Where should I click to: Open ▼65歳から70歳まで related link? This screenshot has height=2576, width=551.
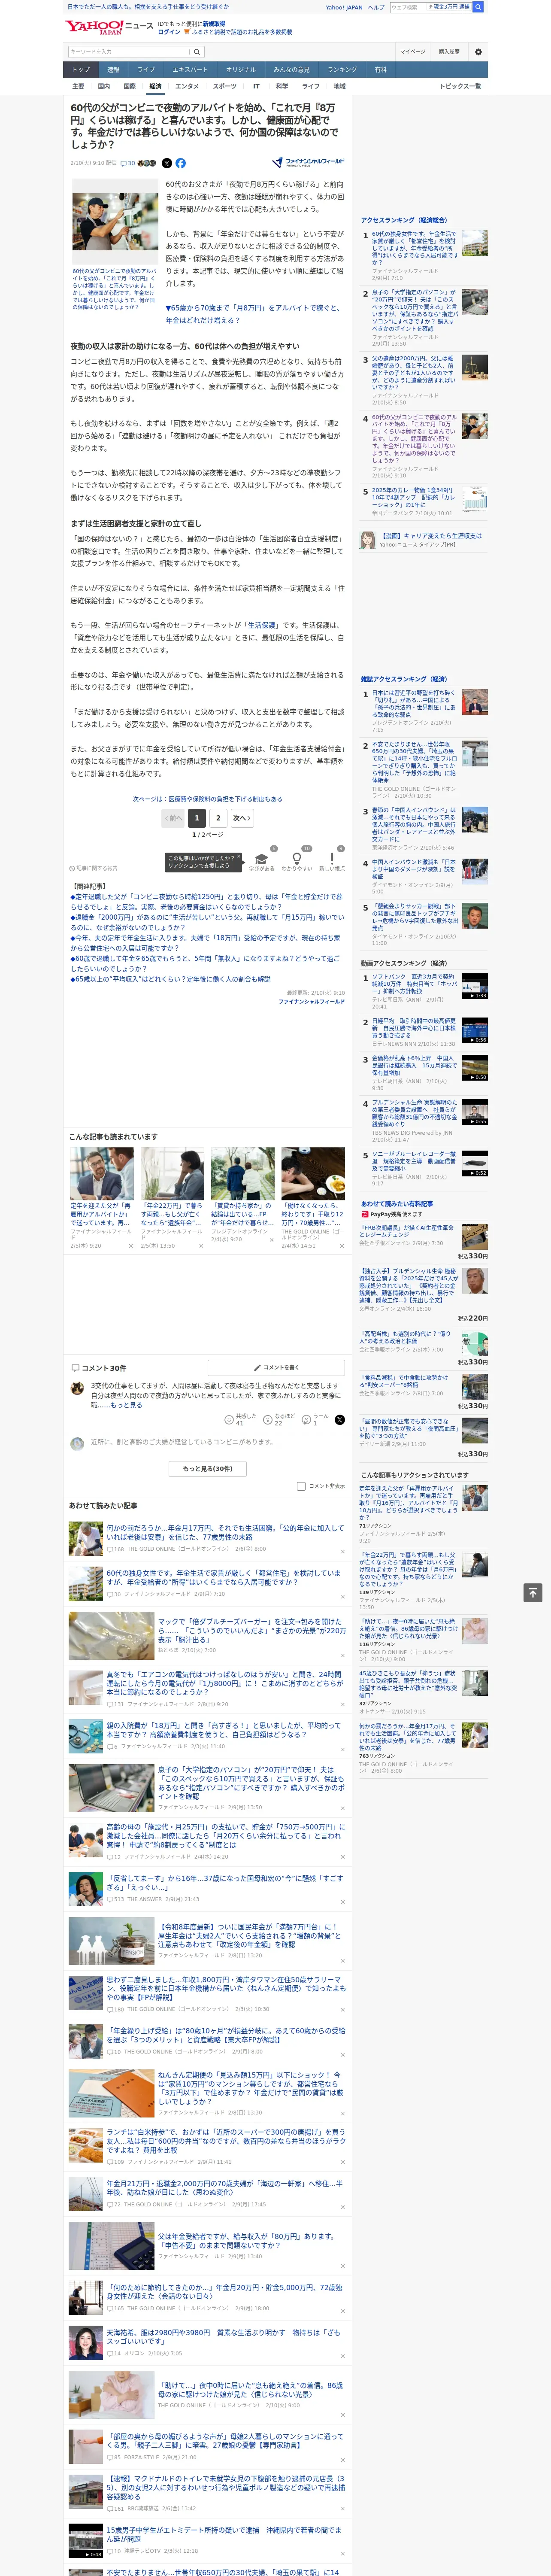pos(254,314)
